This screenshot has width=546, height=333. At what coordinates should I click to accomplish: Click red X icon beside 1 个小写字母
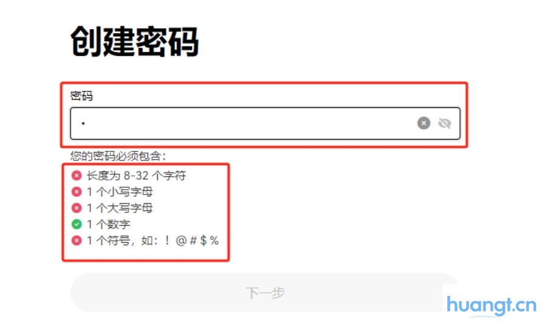coord(77,192)
